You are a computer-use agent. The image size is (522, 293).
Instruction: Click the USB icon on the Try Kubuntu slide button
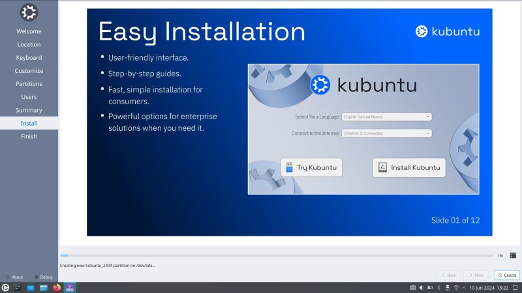click(x=289, y=167)
